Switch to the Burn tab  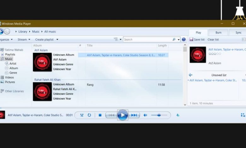(218, 32)
